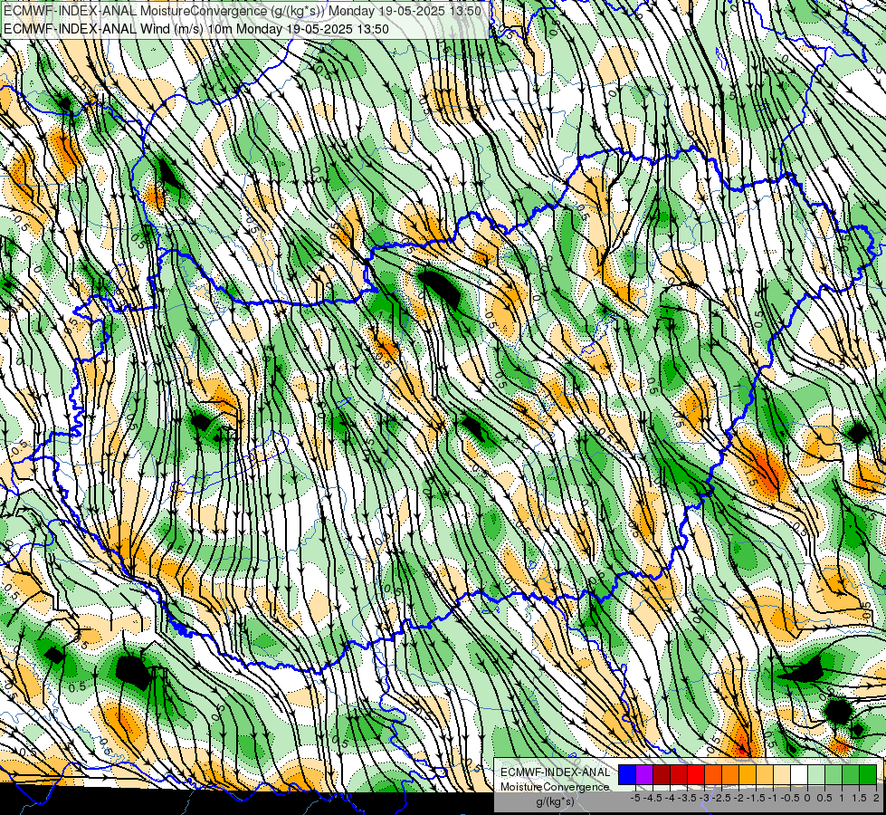Click the Wind (m/s) 10m title line
The width and height of the screenshot is (886, 815).
[195, 28]
